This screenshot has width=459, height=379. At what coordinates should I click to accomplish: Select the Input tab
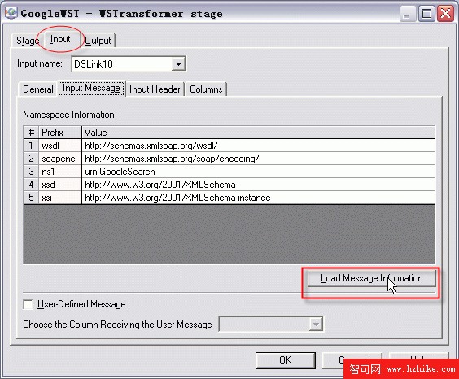(60, 39)
